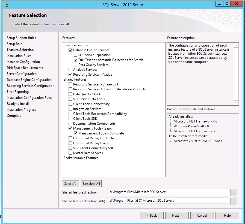The height and width of the screenshot is (224, 245).
Task: Select the Shared Features heading
Action: (x=75, y=79)
